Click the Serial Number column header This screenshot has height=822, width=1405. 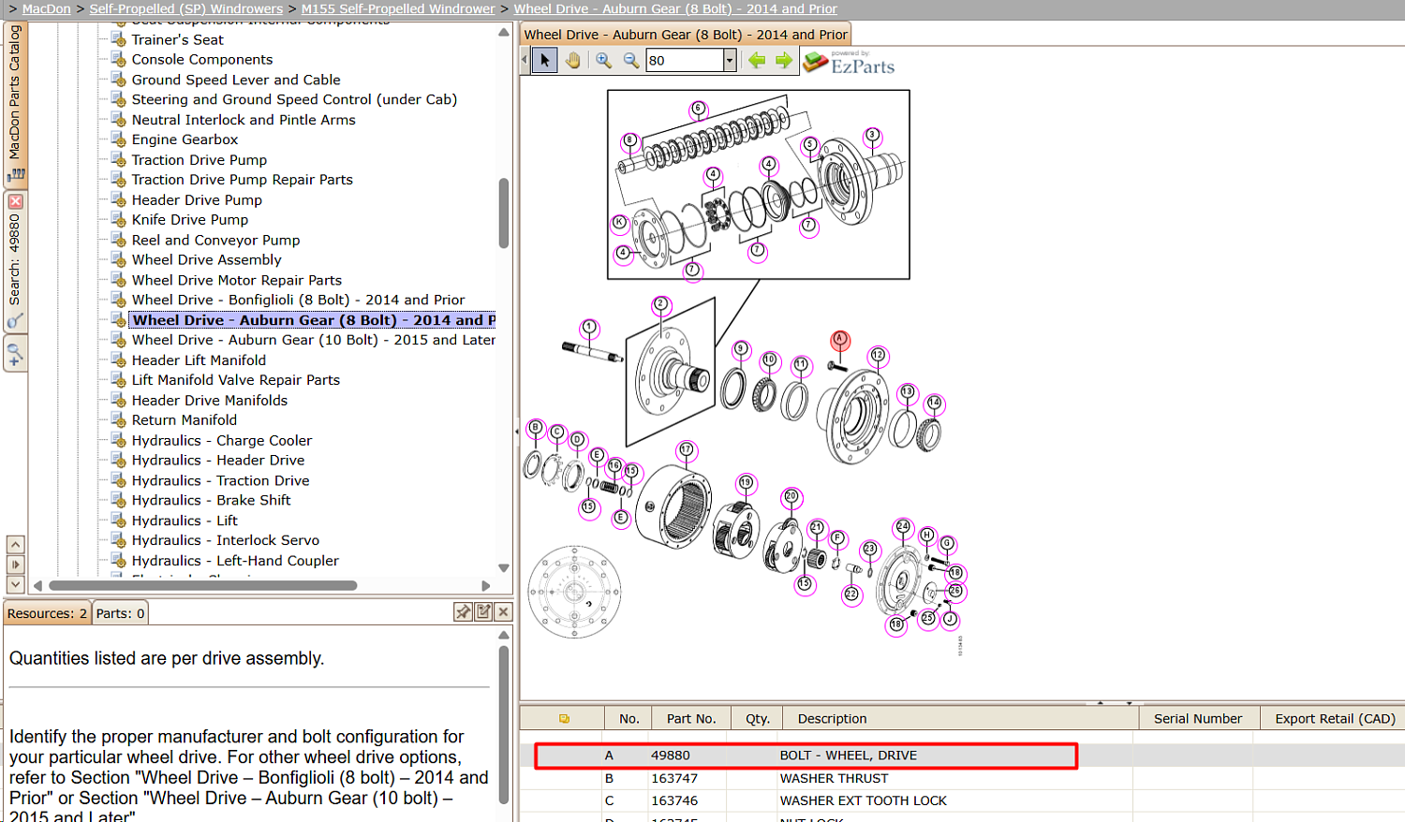pyautogui.click(x=1198, y=719)
